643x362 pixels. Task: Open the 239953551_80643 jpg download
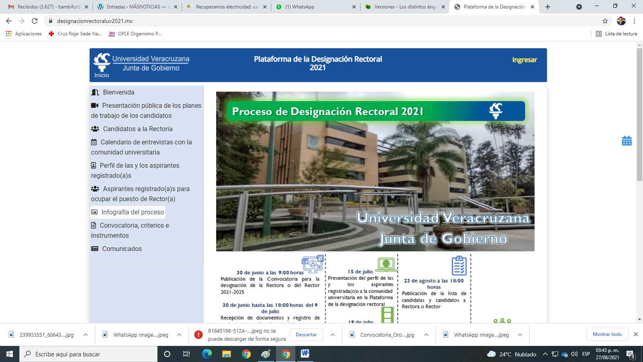pyautogui.click(x=41, y=335)
